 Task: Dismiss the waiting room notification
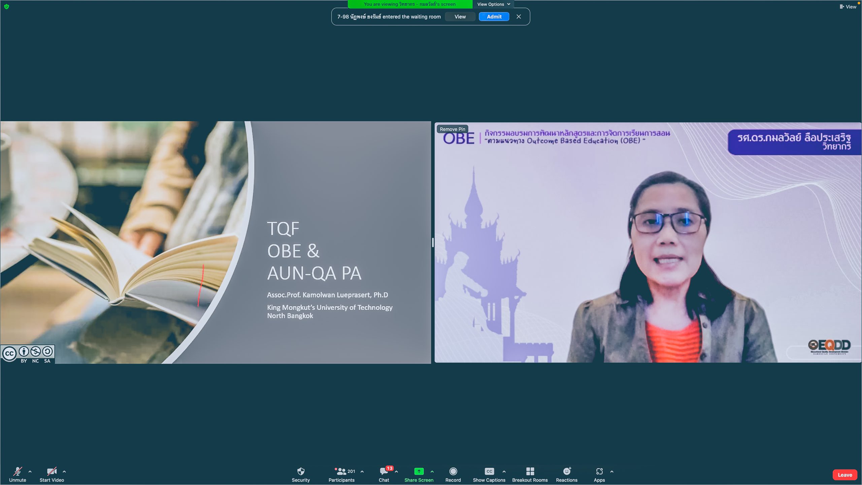pos(519,17)
